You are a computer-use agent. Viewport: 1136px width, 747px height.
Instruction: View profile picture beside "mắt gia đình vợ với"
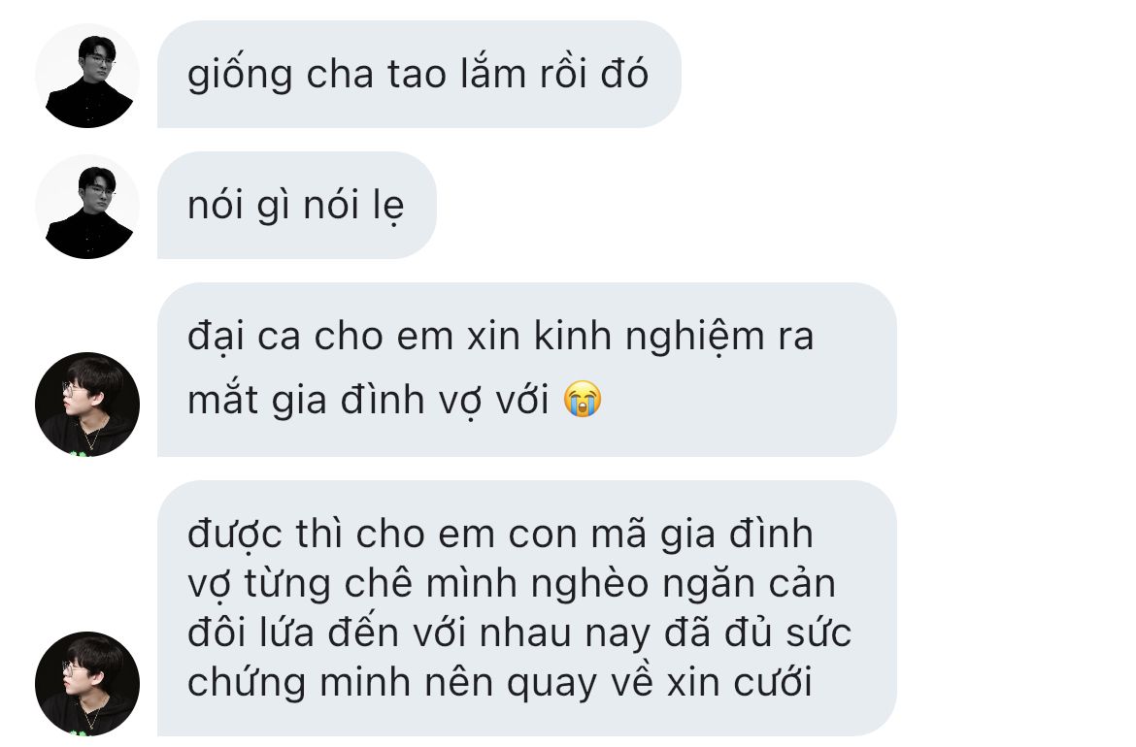point(87,404)
